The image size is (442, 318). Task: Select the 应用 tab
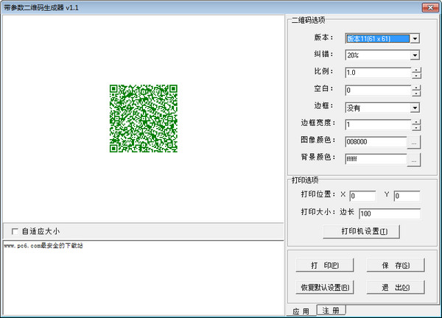coord(301,311)
